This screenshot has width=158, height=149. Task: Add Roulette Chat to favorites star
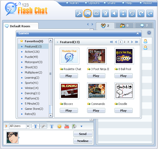pos(61,69)
